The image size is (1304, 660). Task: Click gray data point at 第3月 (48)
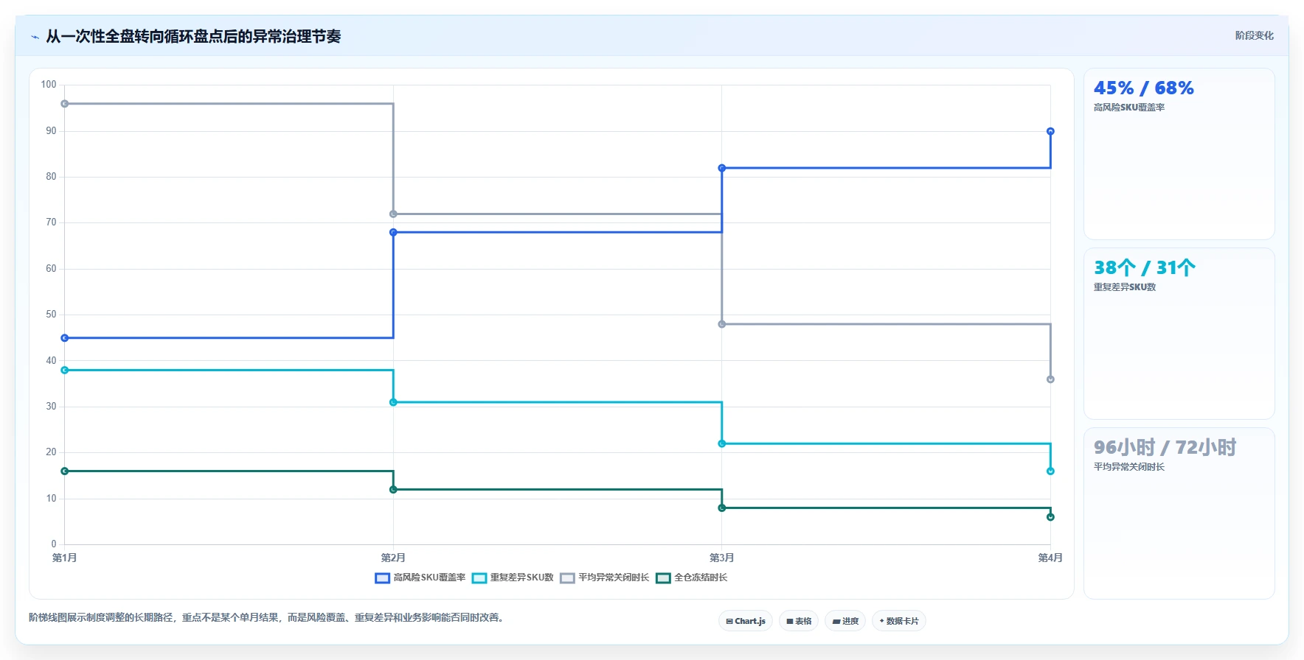722,324
